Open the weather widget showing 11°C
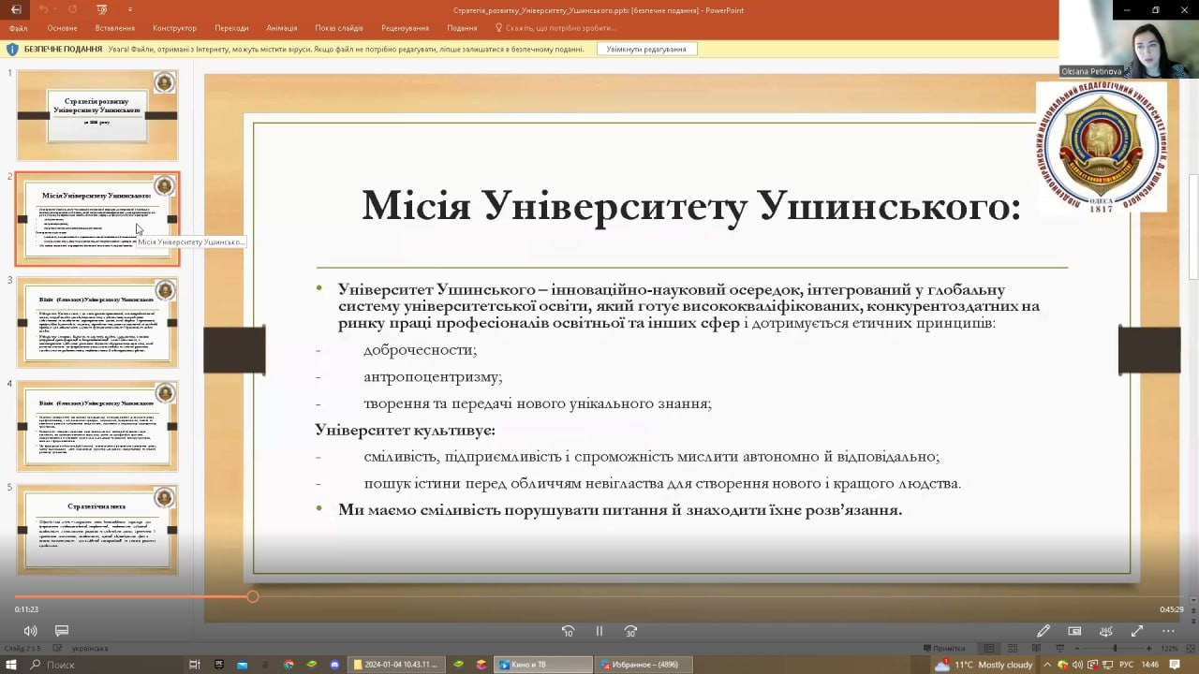 tap(983, 665)
